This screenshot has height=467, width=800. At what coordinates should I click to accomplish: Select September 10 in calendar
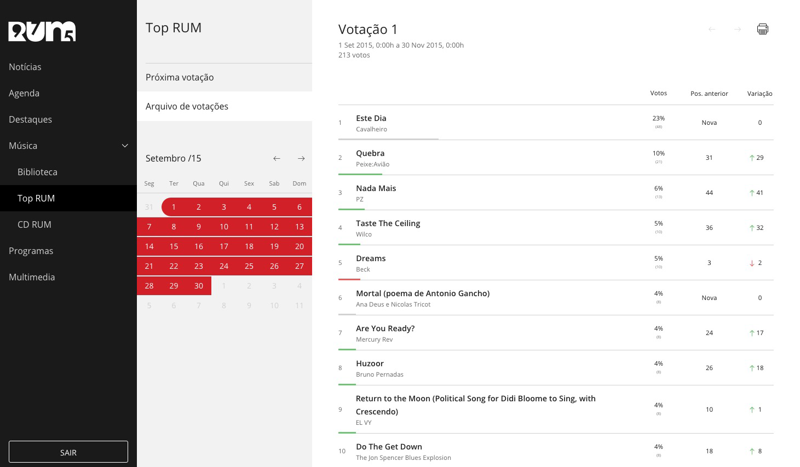(x=224, y=227)
